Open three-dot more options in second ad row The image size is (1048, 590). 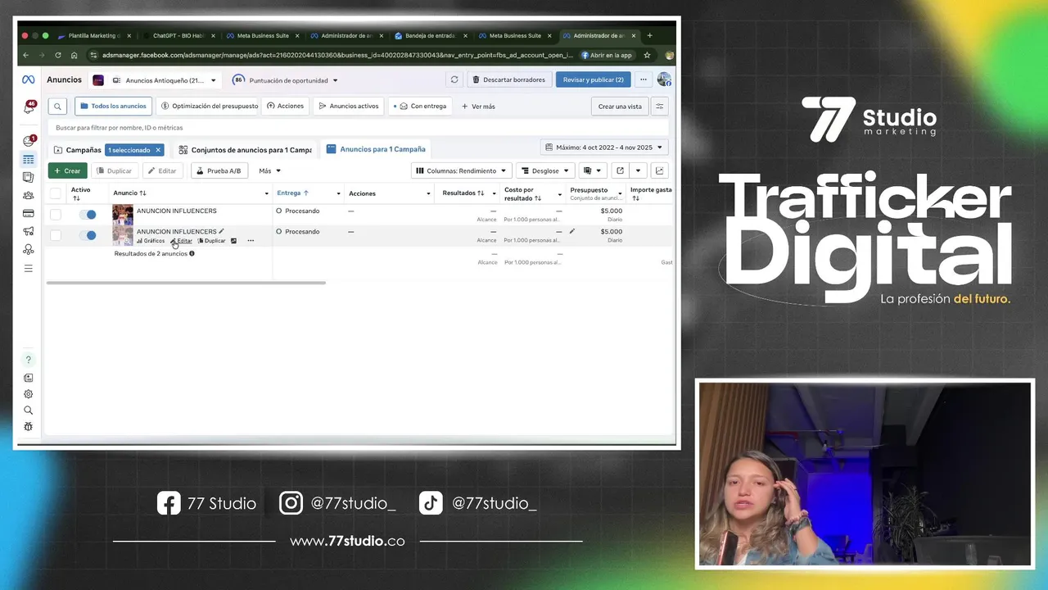coord(251,241)
